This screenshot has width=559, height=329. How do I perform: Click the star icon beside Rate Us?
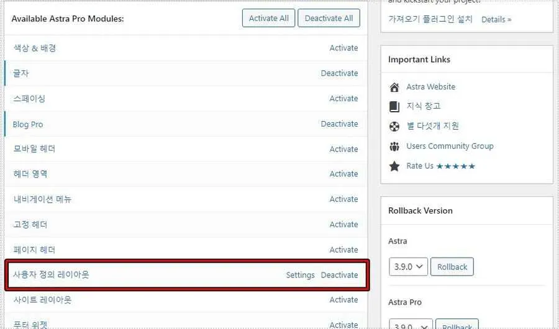(x=394, y=166)
